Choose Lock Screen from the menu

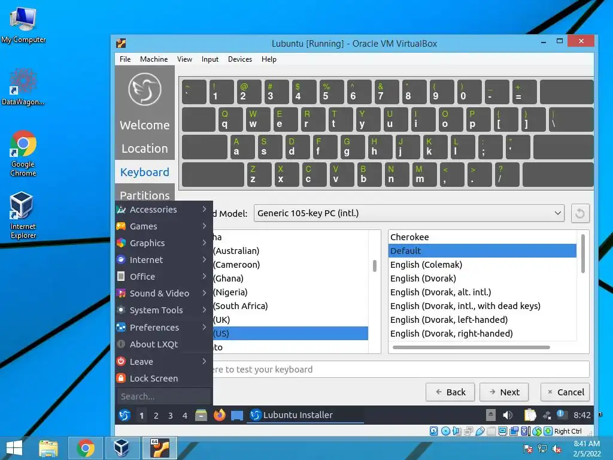click(x=164, y=379)
